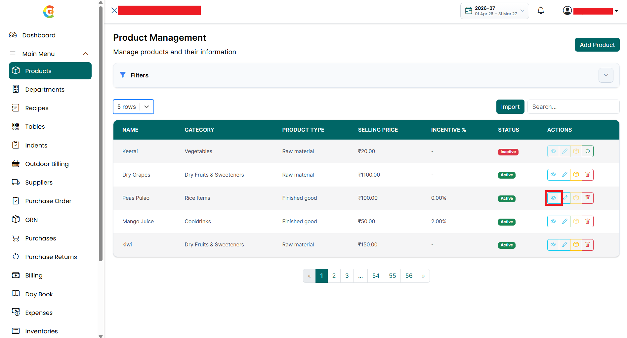This screenshot has width=627, height=338.
Task: View details of kiwi product
Action: click(553, 245)
